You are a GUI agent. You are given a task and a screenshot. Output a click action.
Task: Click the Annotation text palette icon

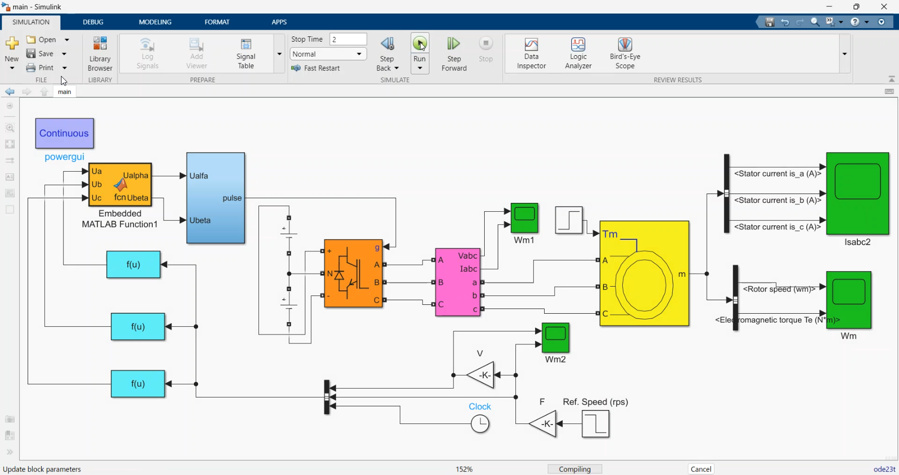(10, 177)
